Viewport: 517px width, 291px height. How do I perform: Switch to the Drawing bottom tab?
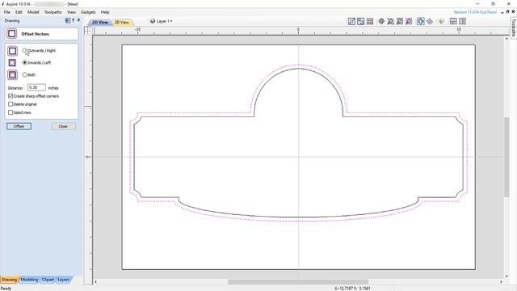pyautogui.click(x=9, y=280)
